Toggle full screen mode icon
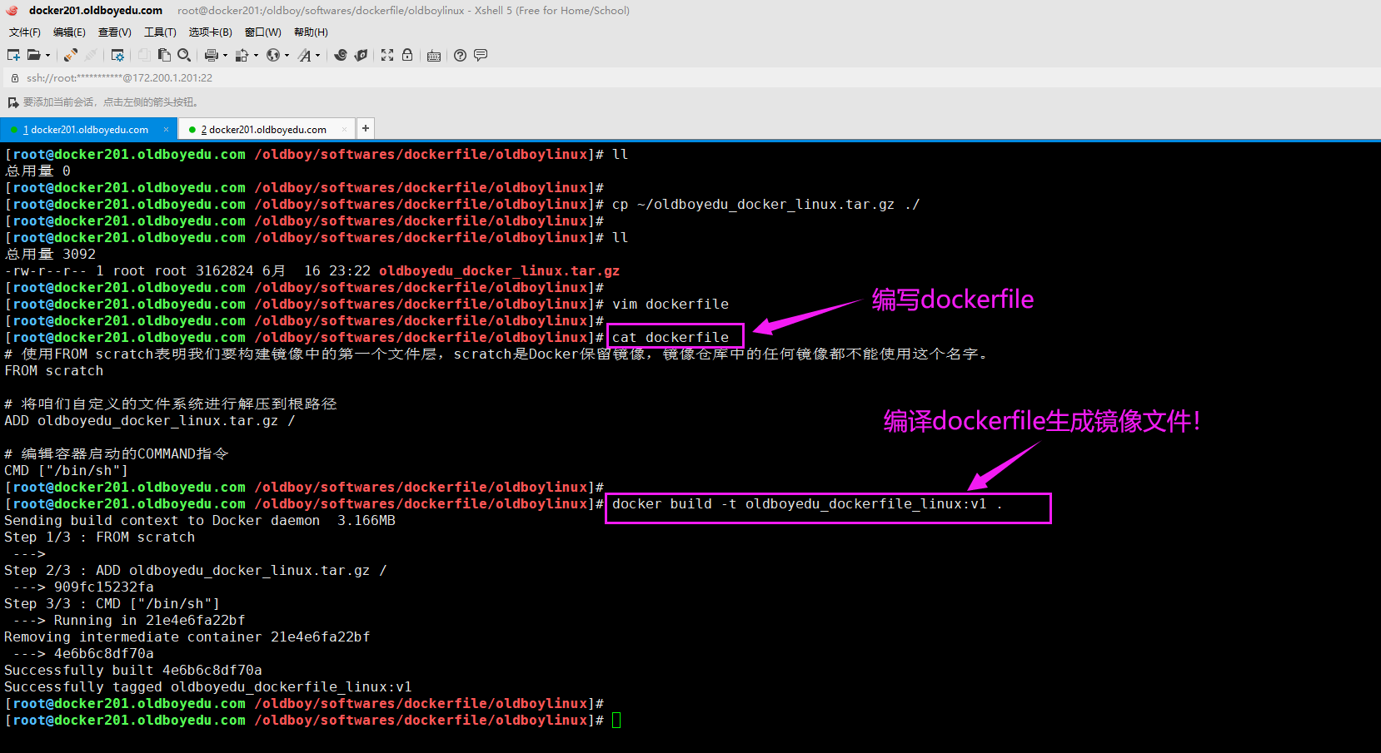 click(387, 55)
